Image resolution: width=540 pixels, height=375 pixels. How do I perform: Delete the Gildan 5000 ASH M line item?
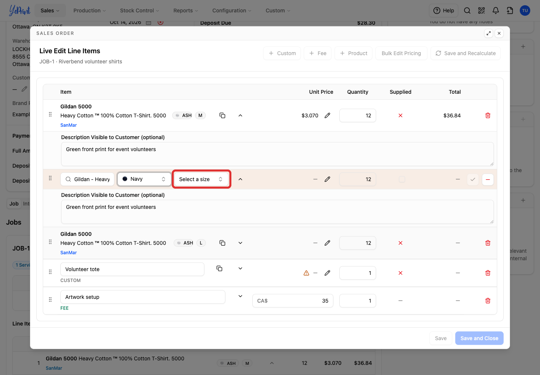488,115
